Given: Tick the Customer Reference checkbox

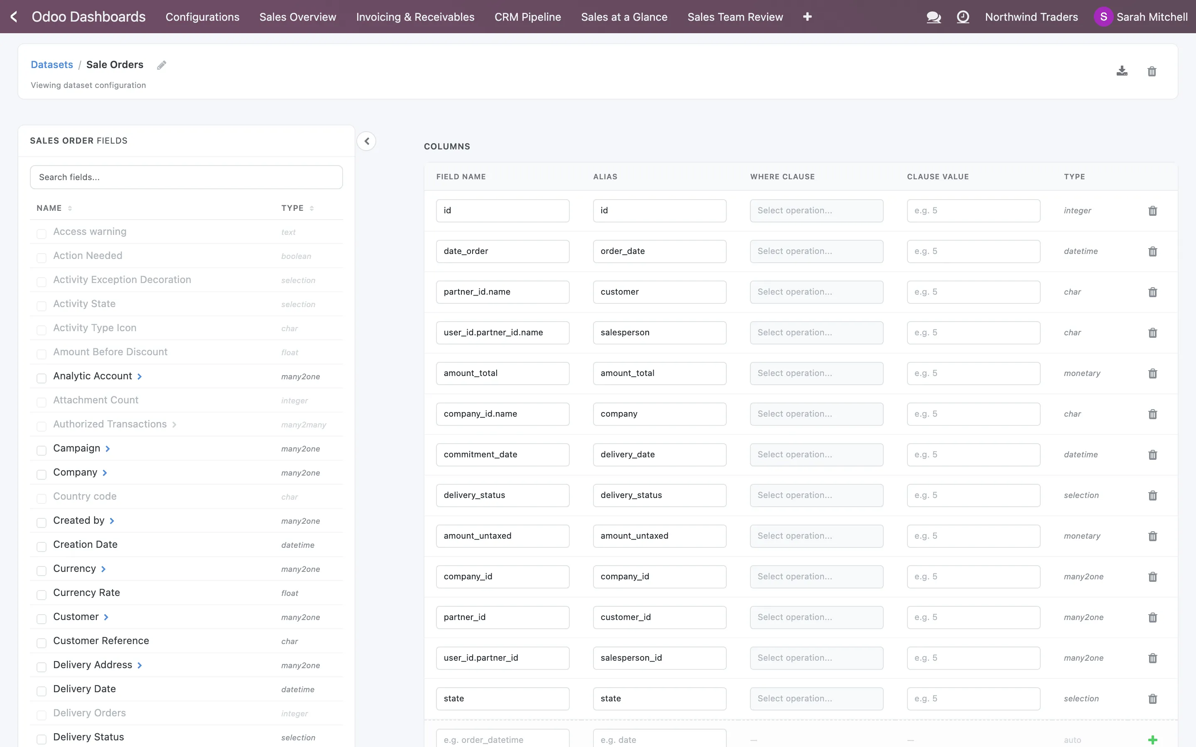Looking at the screenshot, I should [42, 643].
